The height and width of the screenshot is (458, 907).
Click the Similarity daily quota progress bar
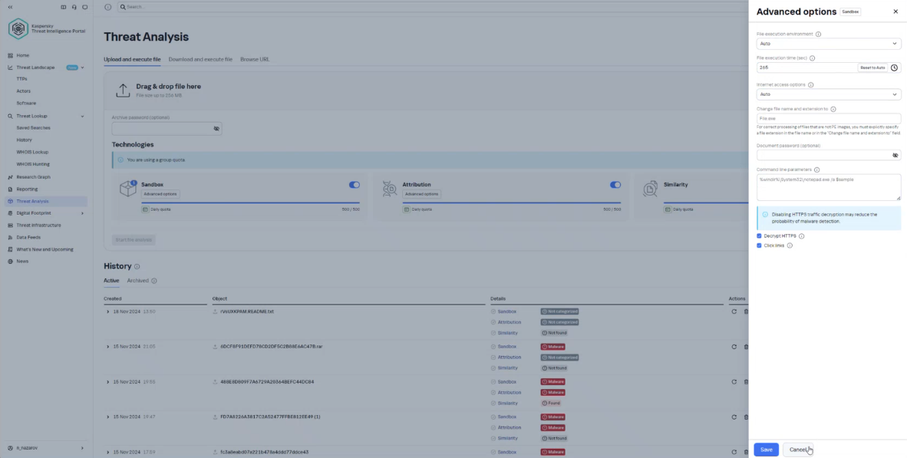point(706,203)
